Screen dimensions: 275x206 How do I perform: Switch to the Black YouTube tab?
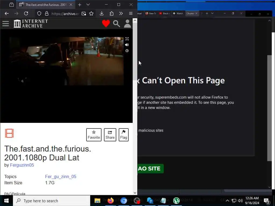click(x=165, y=13)
